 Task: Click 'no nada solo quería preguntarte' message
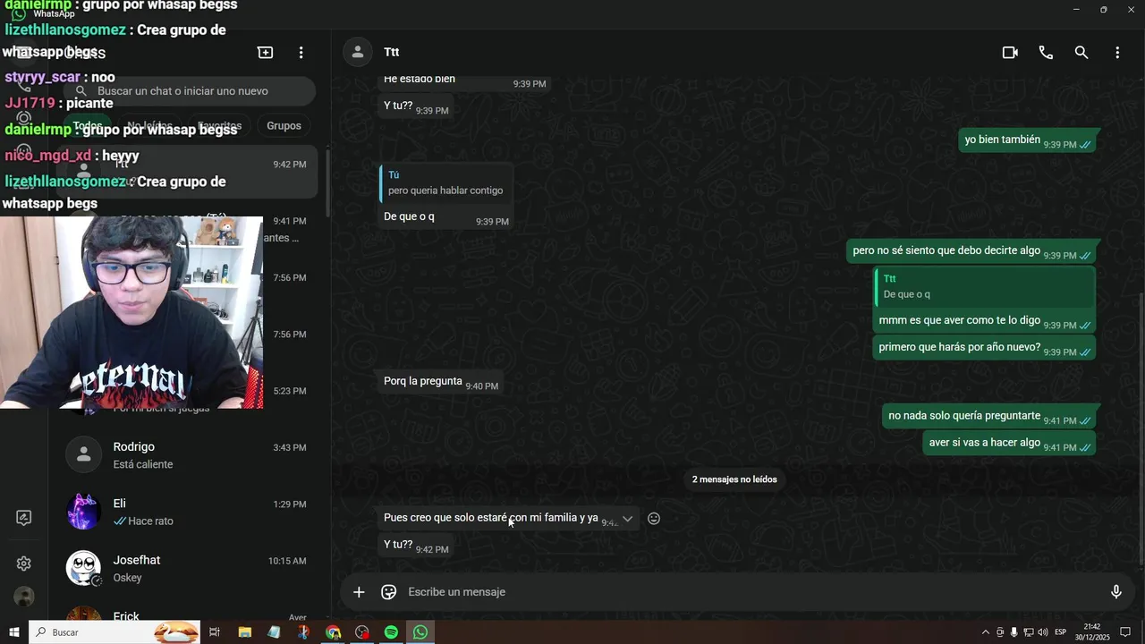click(988, 416)
